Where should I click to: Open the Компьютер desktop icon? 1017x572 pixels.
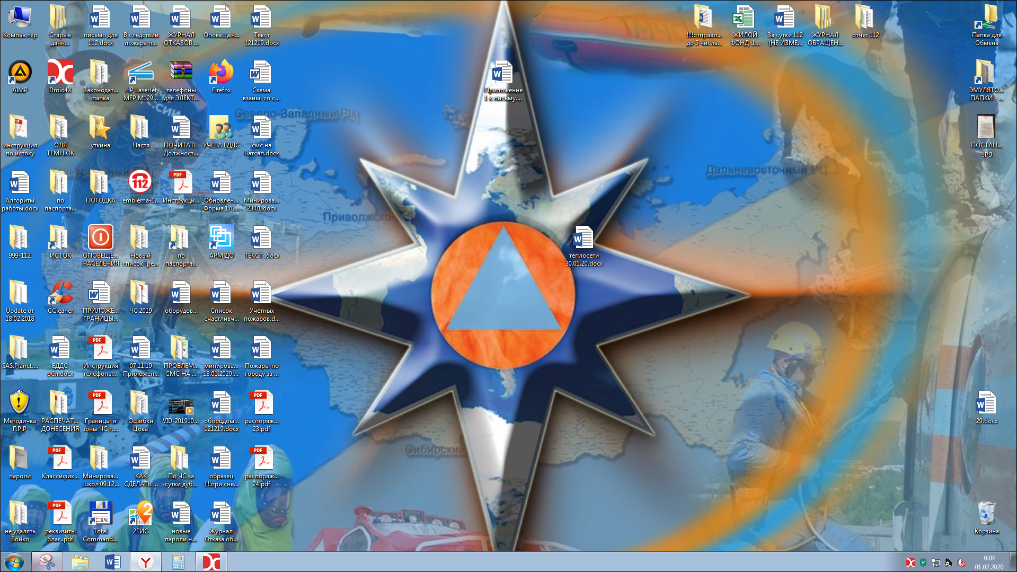(x=20, y=22)
